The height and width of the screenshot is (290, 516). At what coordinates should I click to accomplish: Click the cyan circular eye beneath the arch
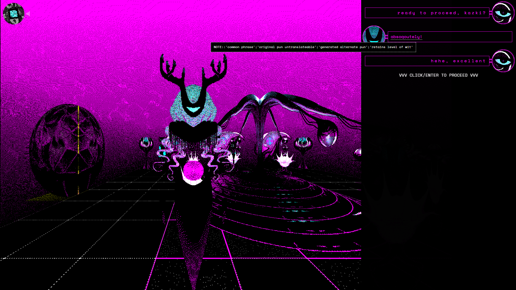[270, 140]
